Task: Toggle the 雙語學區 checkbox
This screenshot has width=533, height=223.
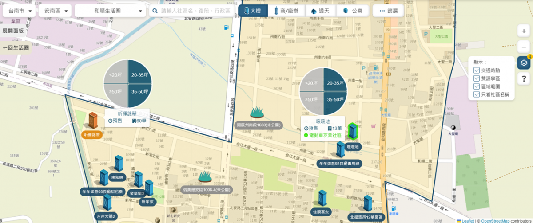Action: click(x=477, y=78)
